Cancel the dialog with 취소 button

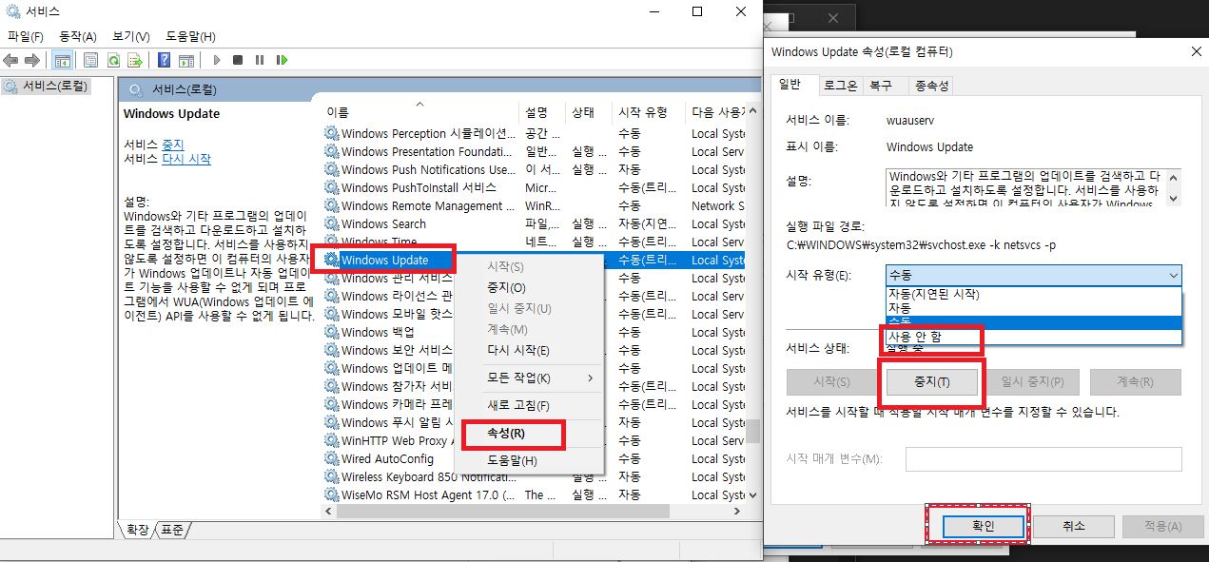(x=1073, y=526)
